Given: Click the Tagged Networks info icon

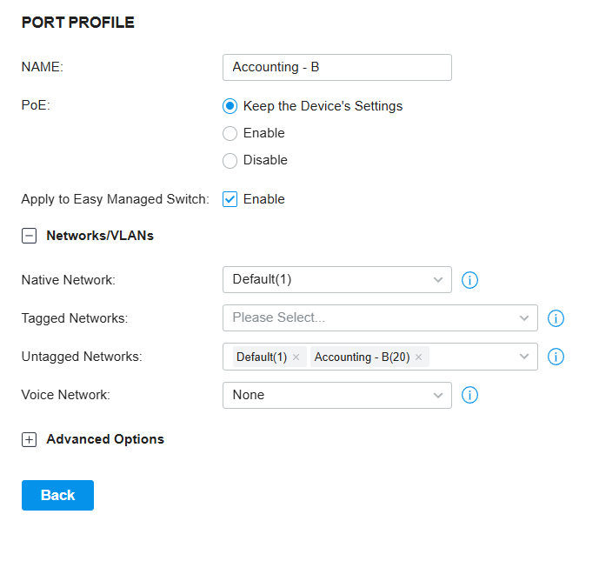Looking at the screenshot, I should coord(556,318).
